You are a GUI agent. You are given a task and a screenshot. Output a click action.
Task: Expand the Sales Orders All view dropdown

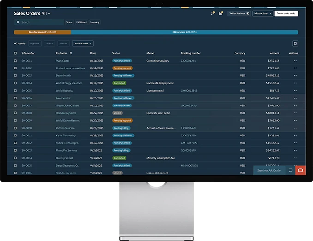pyautogui.click(x=49, y=14)
